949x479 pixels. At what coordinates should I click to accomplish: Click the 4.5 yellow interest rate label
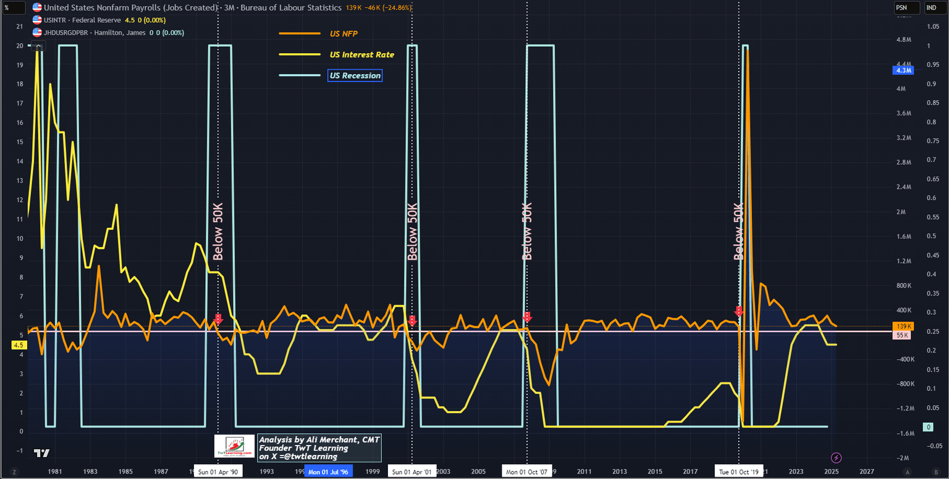point(18,345)
